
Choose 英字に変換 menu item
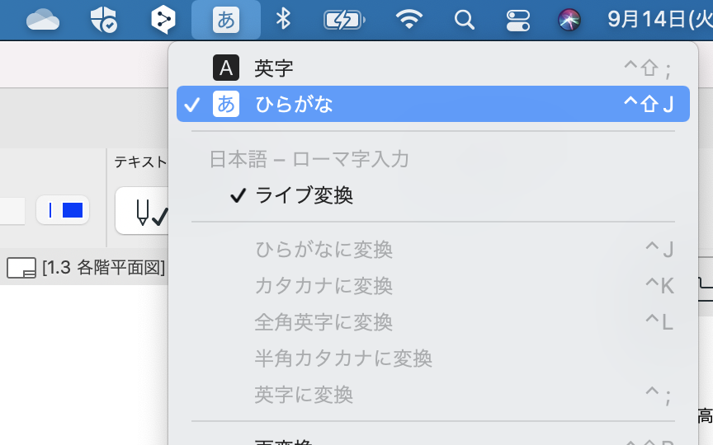pyautogui.click(x=433, y=395)
